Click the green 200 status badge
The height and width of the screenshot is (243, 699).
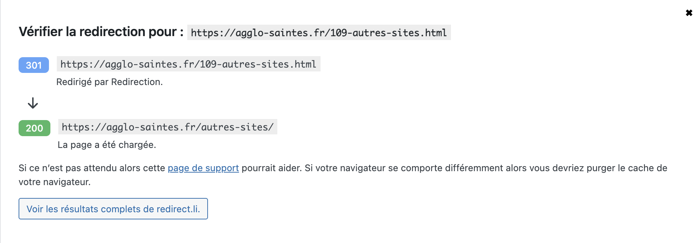pyautogui.click(x=34, y=128)
